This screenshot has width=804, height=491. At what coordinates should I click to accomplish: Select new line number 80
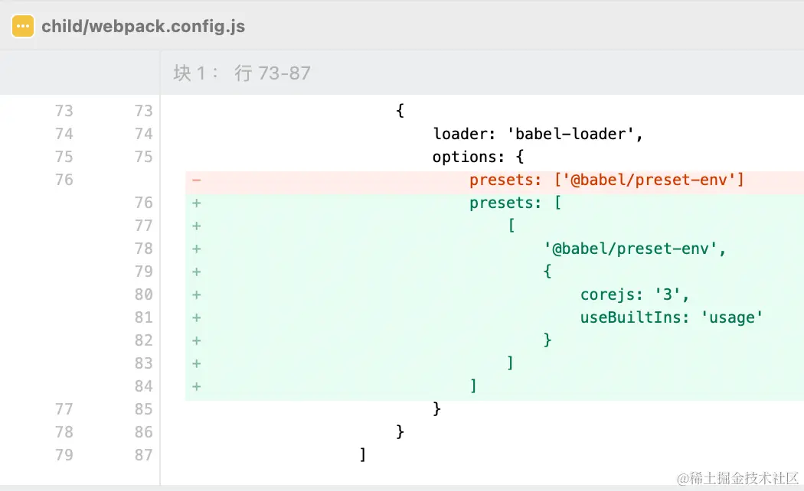[x=144, y=294]
